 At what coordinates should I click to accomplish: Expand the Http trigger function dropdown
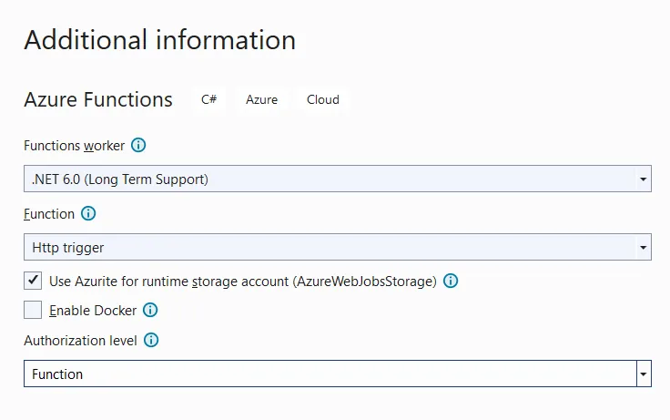(337, 247)
